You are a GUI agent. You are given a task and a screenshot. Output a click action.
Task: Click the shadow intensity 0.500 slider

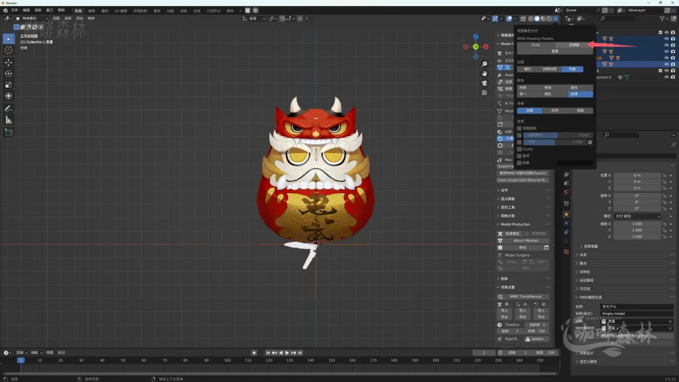click(x=554, y=142)
